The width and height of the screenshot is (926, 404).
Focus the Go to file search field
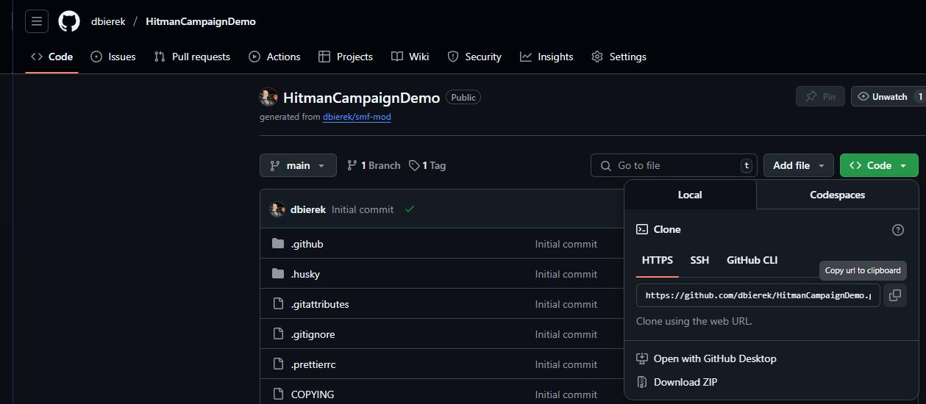(673, 165)
